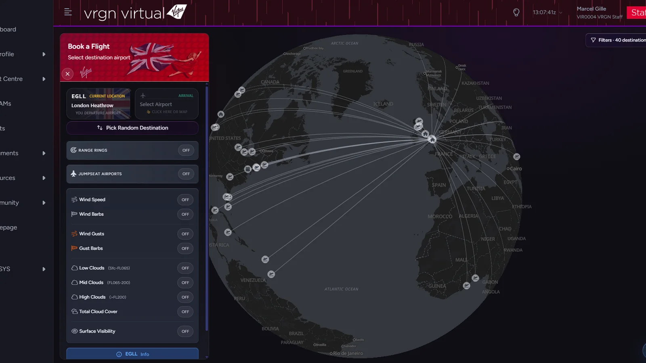Click the panel's vertical scrollbar
This screenshot has height=363, width=646.
(207, 208)
